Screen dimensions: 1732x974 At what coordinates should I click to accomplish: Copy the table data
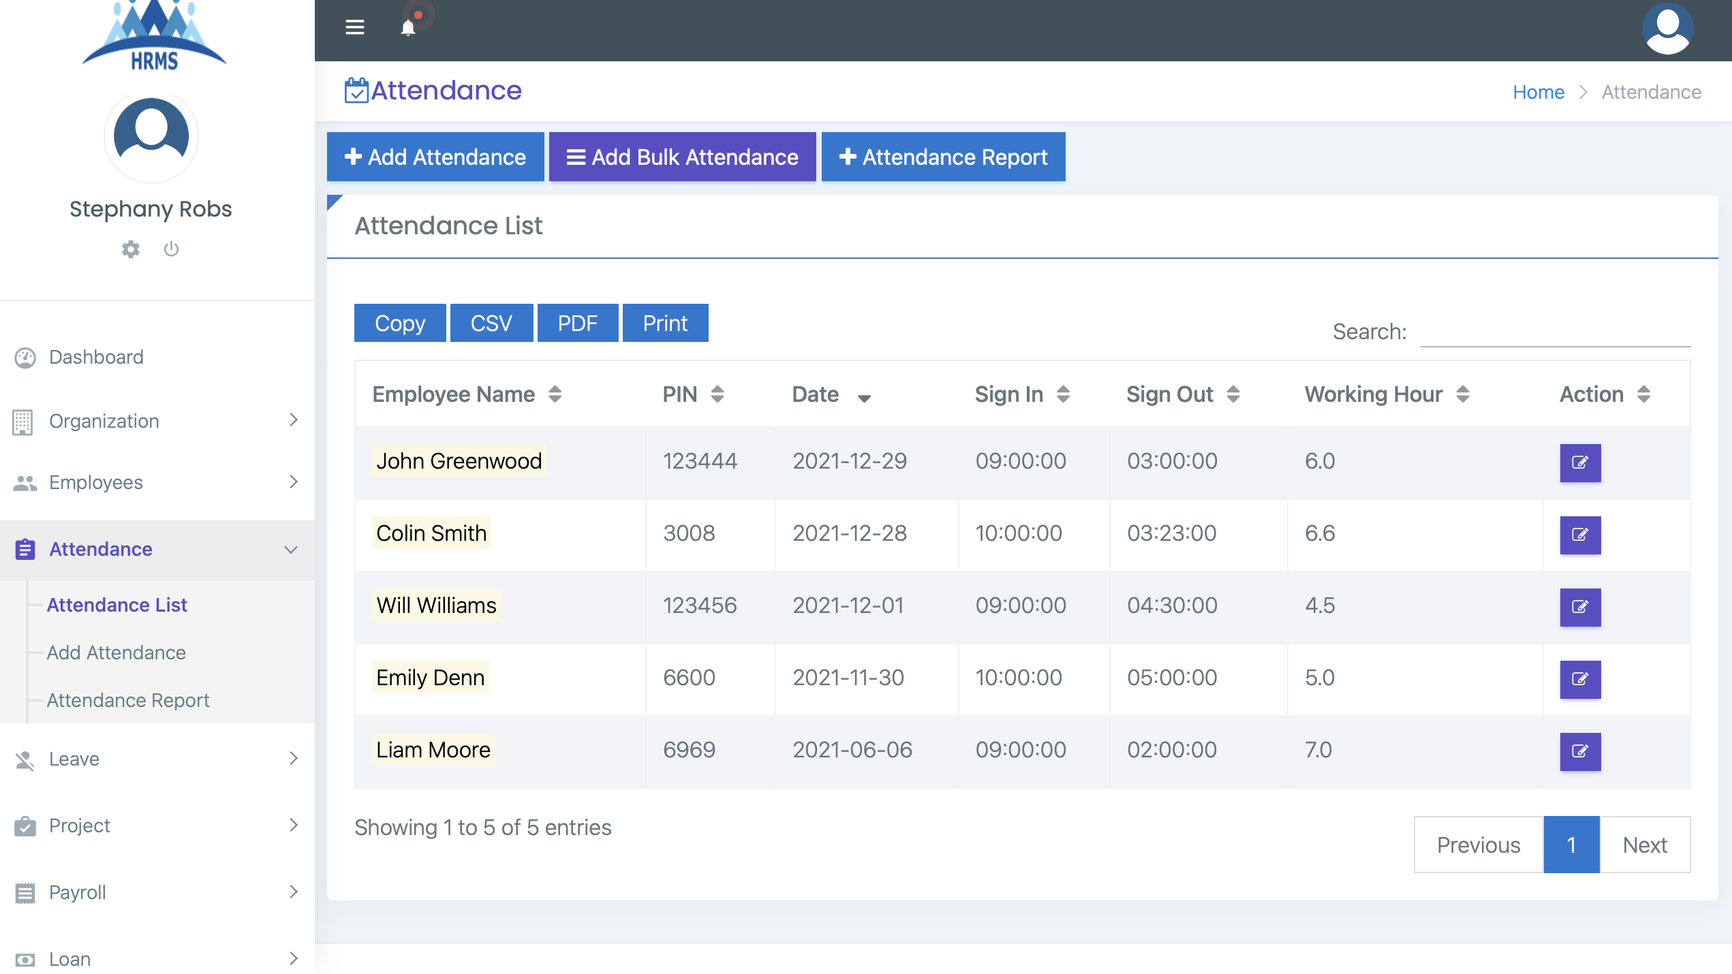point(400,323)
